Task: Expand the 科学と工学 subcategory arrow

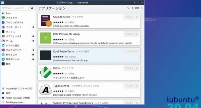Action: tap(33, 55)
